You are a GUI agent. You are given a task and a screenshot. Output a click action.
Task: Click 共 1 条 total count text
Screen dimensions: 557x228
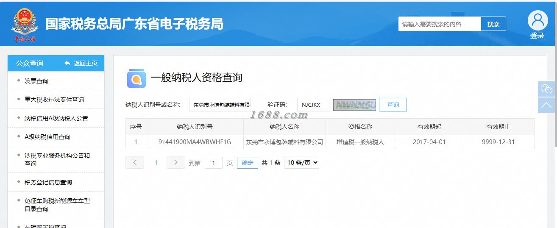pos(271,163)
